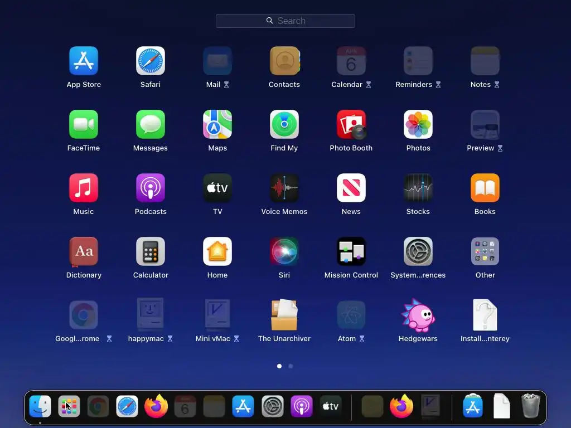
Task: Open the Contacts app
Action: [284, 61]
